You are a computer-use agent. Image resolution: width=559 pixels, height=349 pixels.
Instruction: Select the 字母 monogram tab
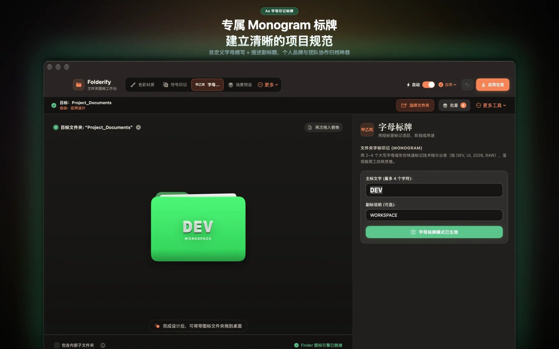[207, 85]
